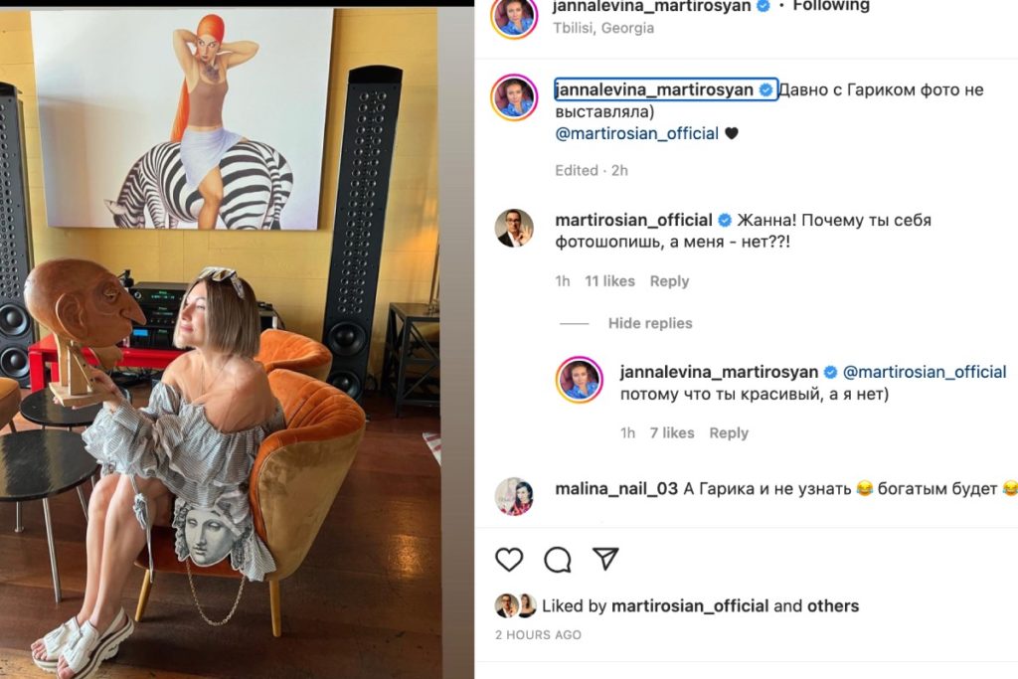Open comments with the speech bubble icon

click(558, 560)
